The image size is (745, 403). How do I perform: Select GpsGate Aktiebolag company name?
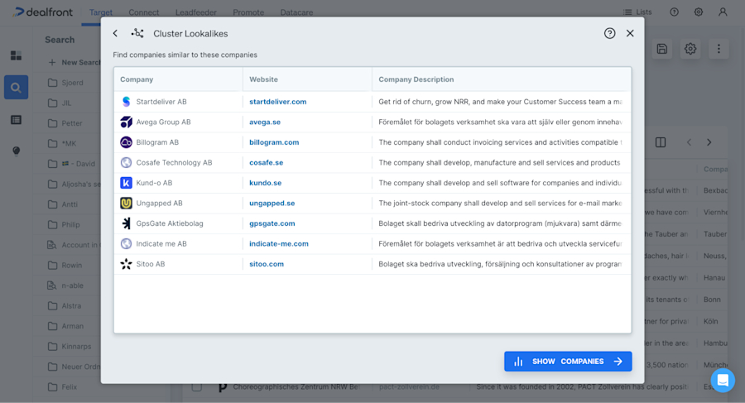[170, 223]
